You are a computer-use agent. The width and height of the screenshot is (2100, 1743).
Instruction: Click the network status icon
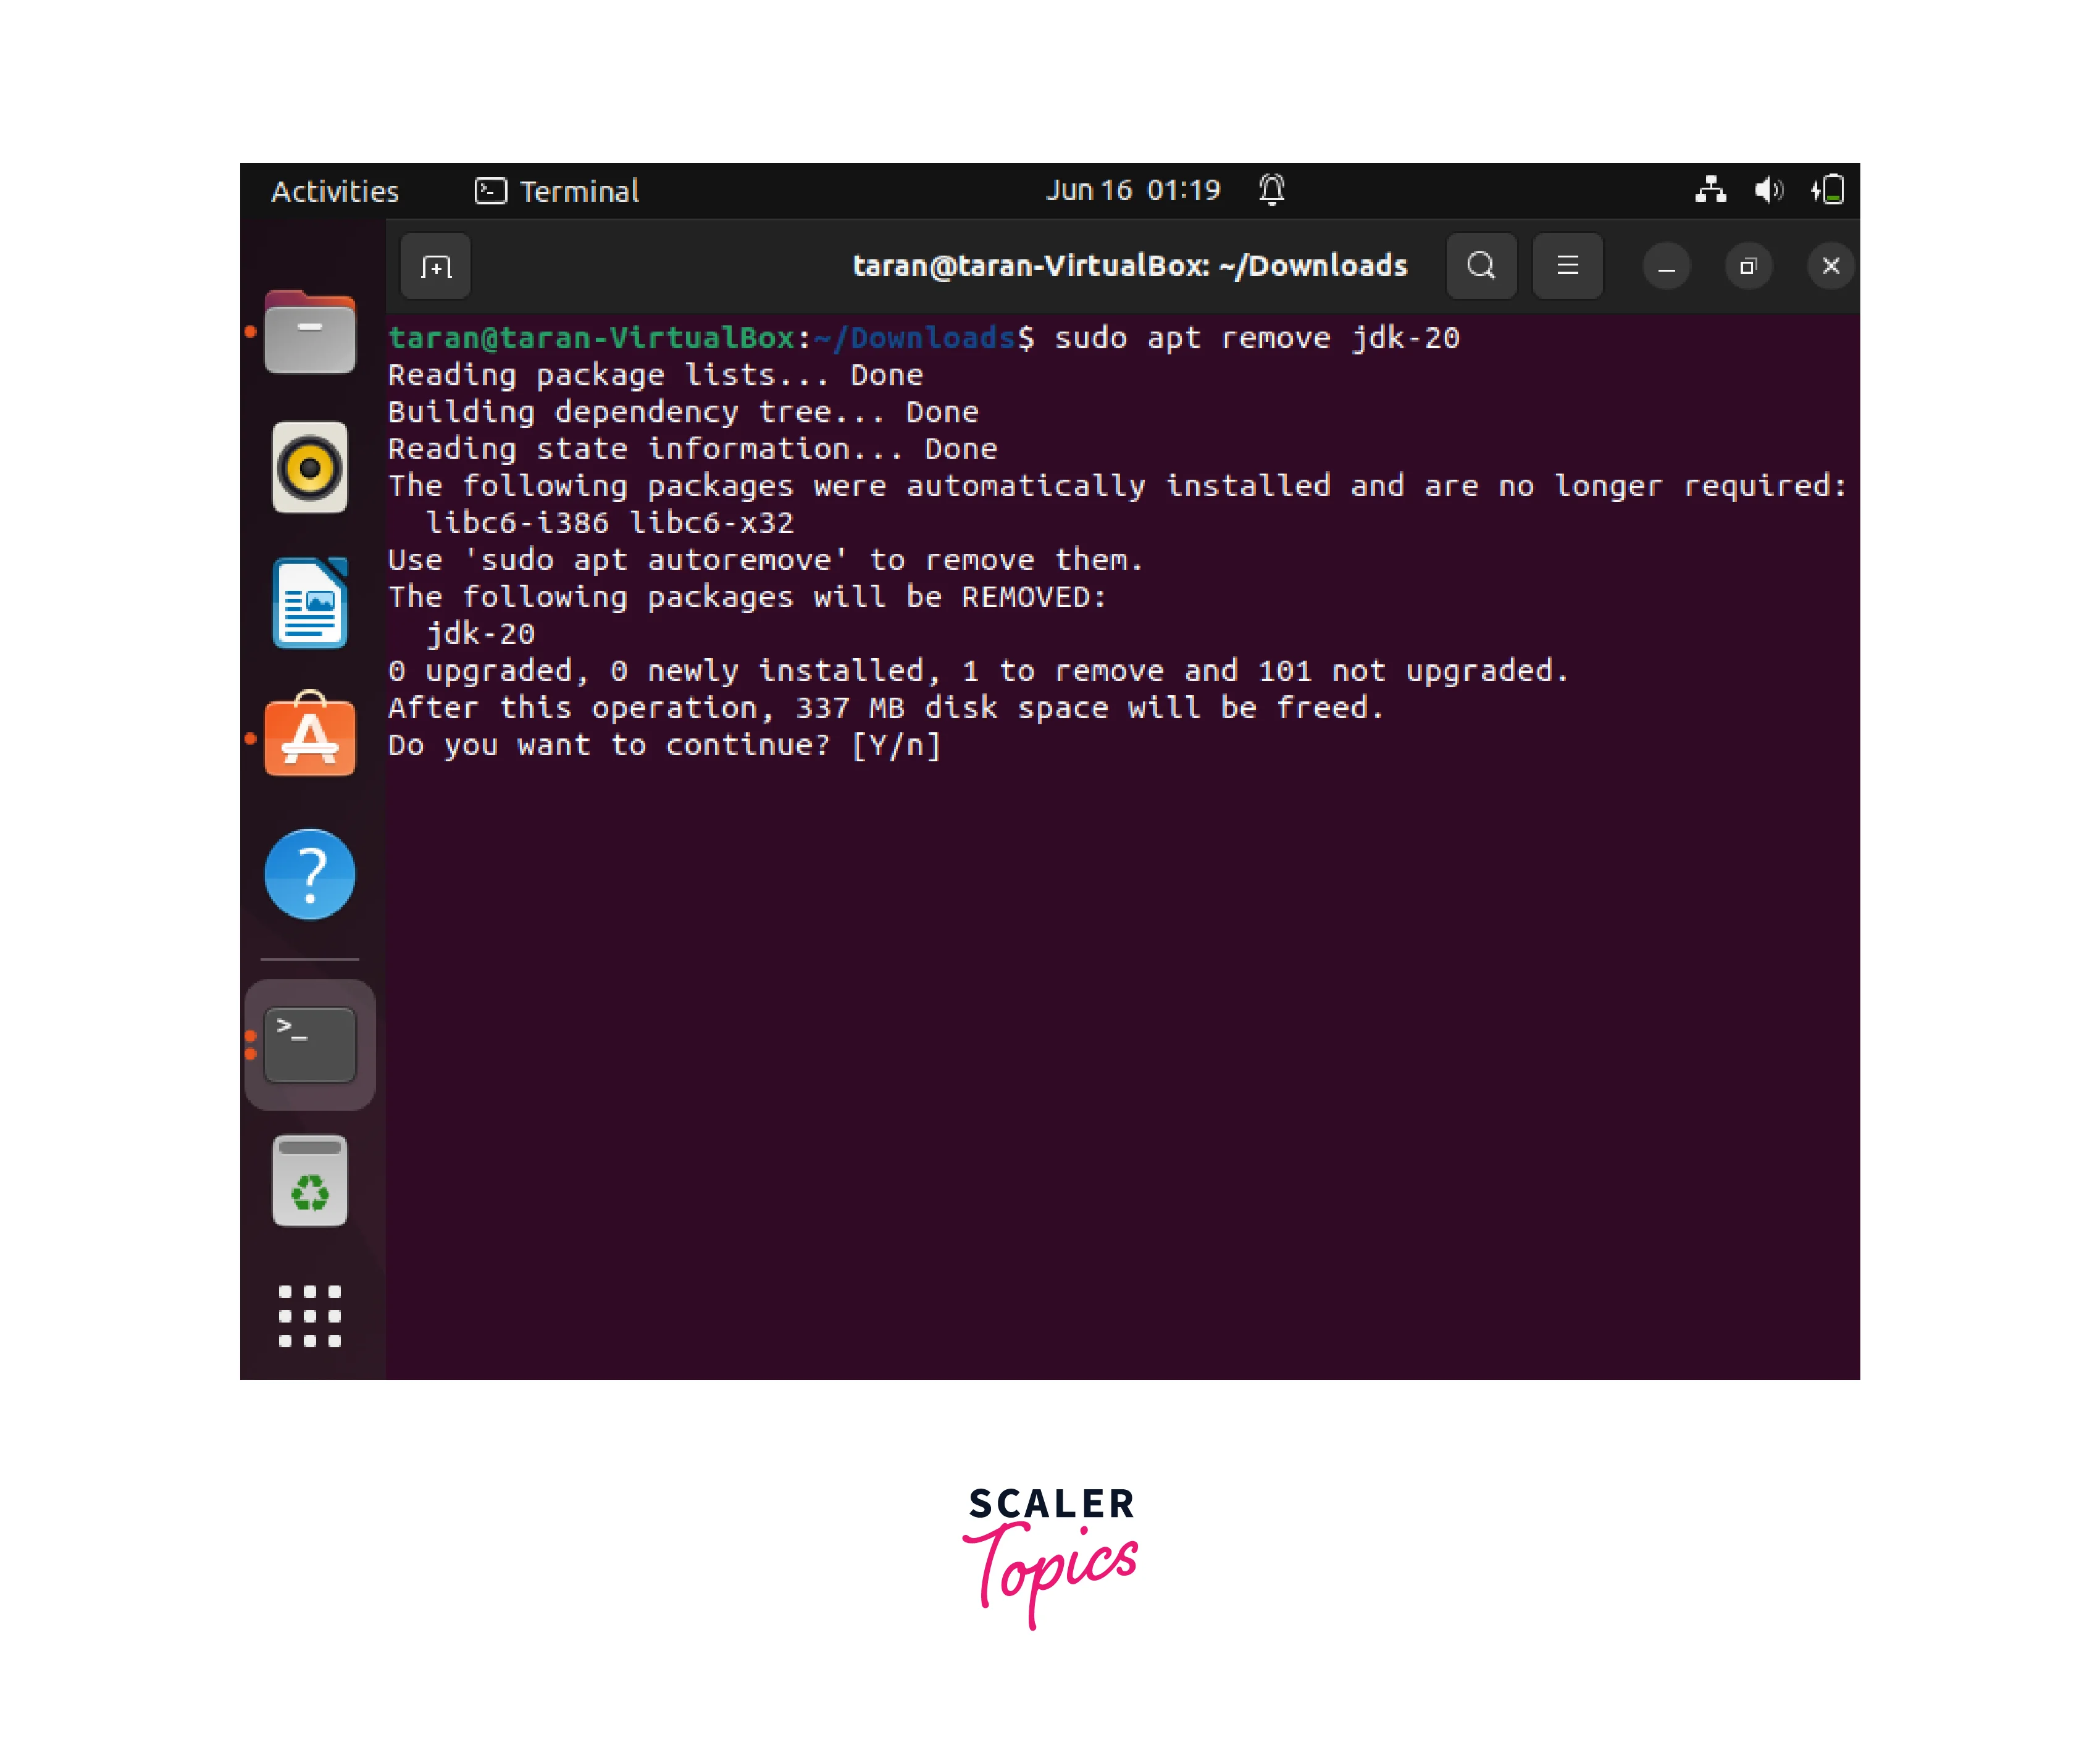(x=1710, y=189)
